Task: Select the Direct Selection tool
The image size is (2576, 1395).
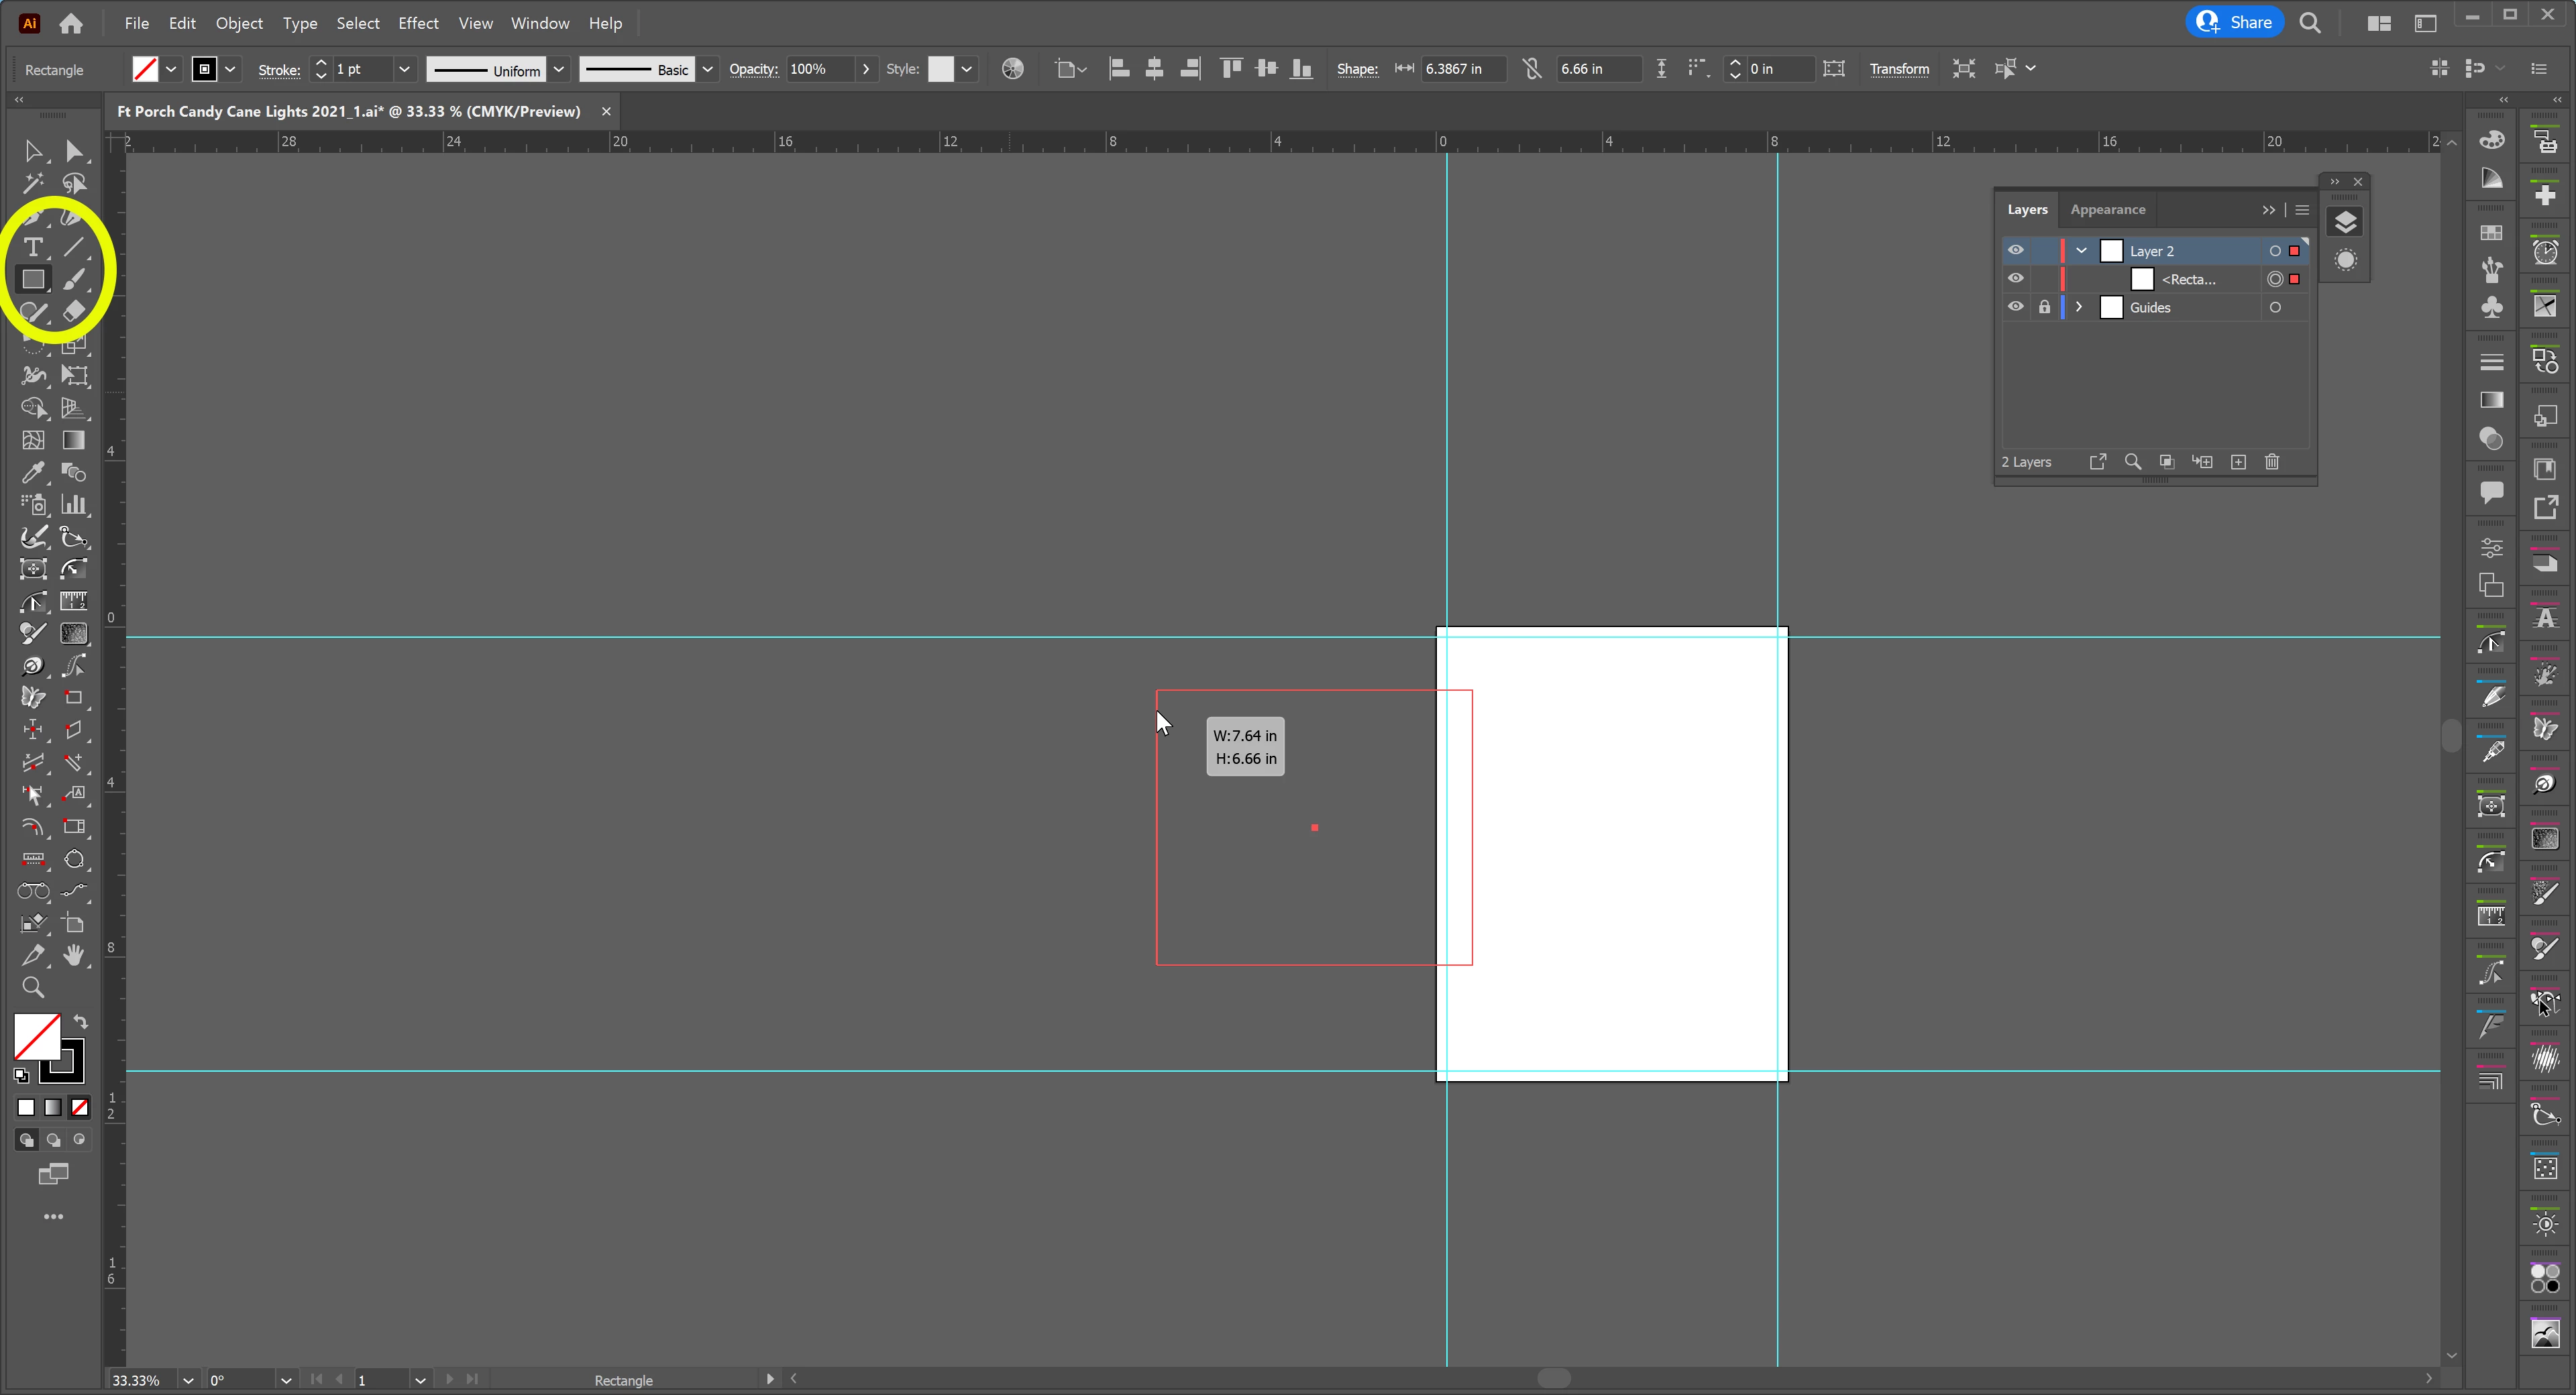Action: [74, 151]
